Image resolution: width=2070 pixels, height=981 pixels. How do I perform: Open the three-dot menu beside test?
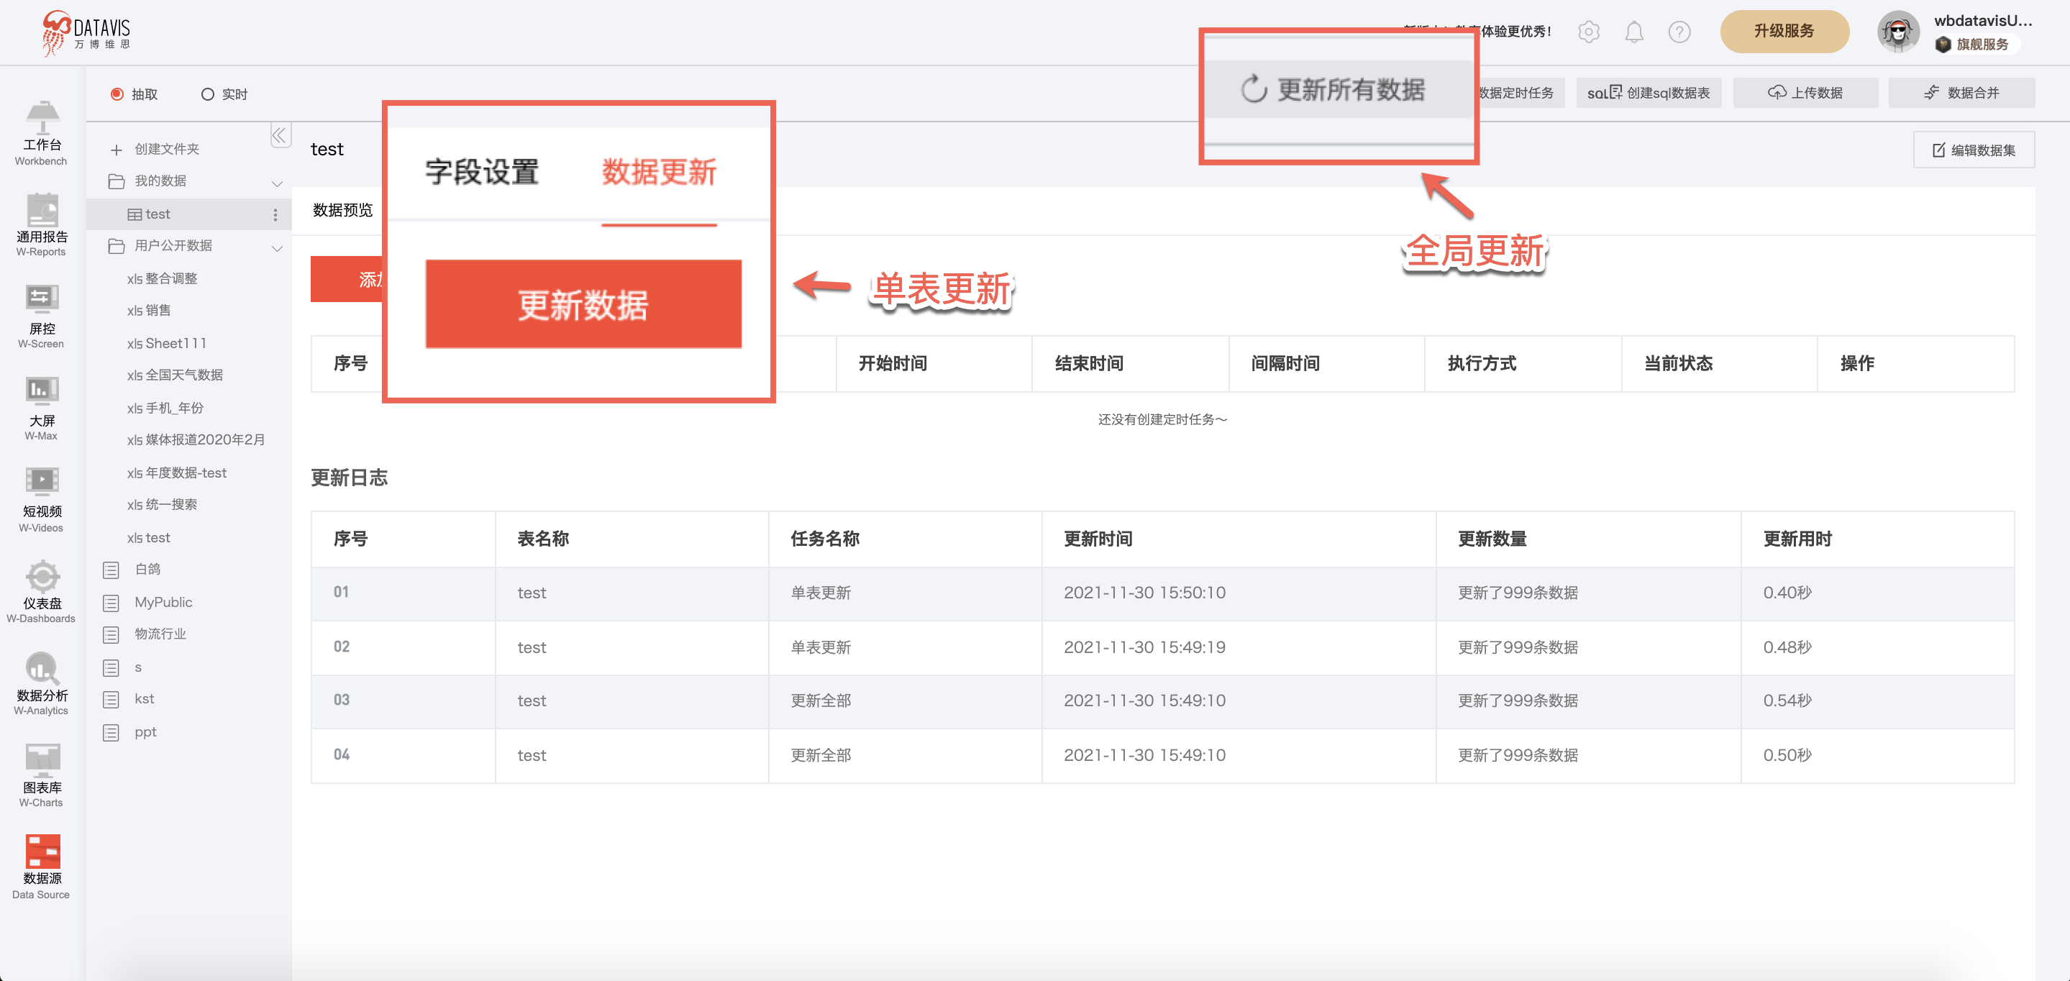click(275, 214)
